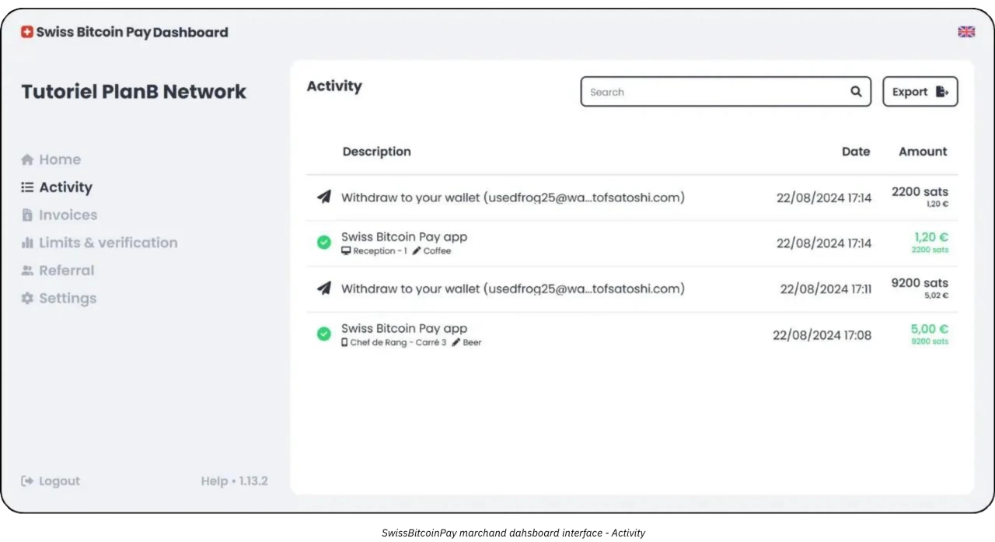Focus the Search input field
995x542 pixels.
click(715, 92)
